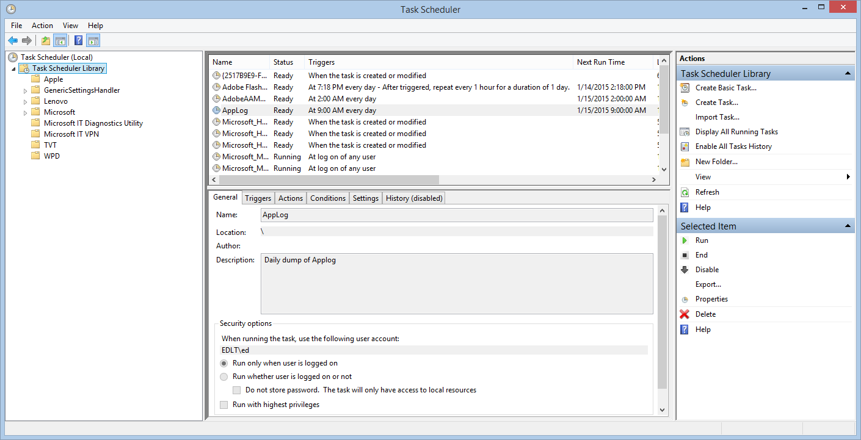Click the Up one level folder icon
Image resolution: width=861 pixels, height=440 pixels.
(x=45, y=41)
